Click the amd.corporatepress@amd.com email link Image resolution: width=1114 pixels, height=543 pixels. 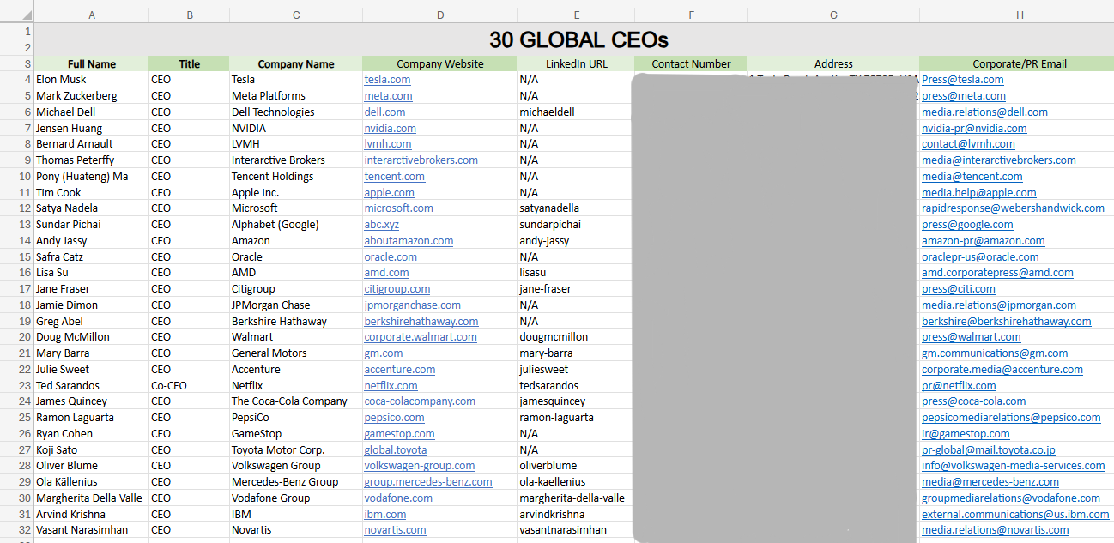[997, 272]
